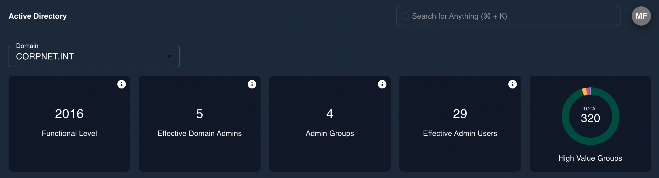Click info icon on Functional Level card
This screenshot has width=659, height=178.
tap(122, 84)
